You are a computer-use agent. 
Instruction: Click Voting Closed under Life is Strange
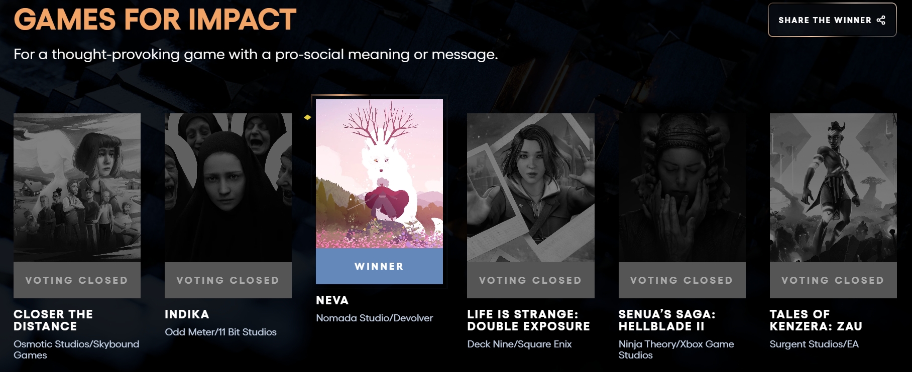coord(530,280)
